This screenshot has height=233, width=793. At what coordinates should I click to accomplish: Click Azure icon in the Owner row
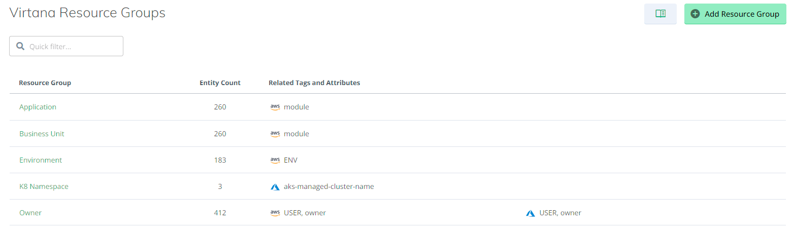pyautogui.click(x=531, y=213)
